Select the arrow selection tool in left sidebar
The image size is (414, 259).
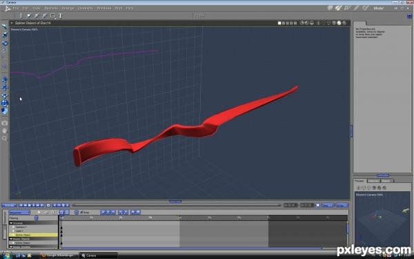point(5,27)
